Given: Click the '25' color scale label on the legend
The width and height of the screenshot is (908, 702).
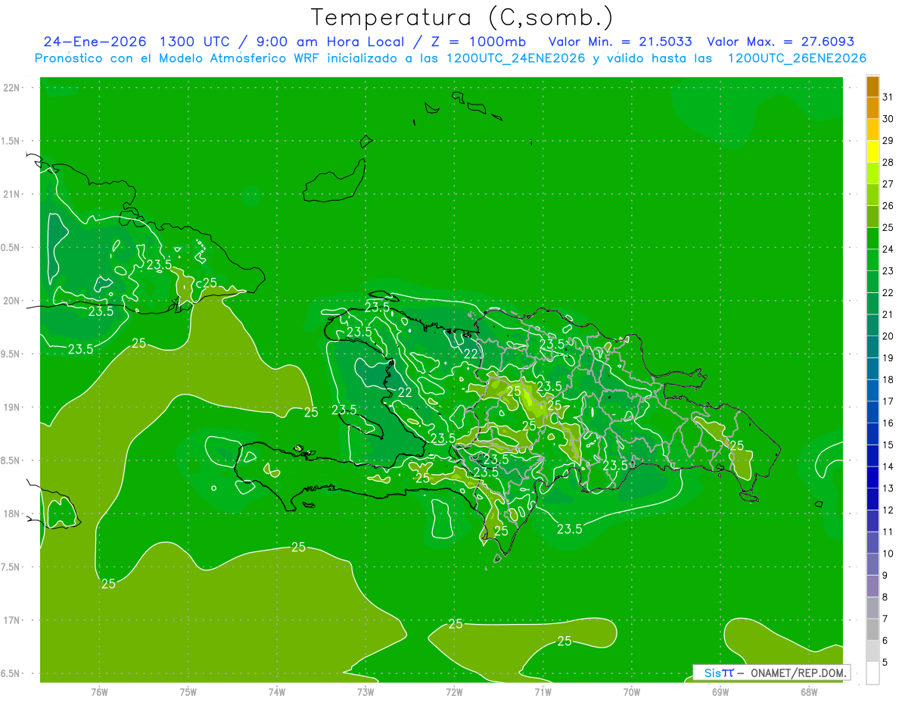Looking at the screenshot, I should click(x=888, y=227).
